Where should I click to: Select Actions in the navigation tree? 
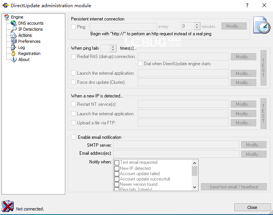pos(25,35)
